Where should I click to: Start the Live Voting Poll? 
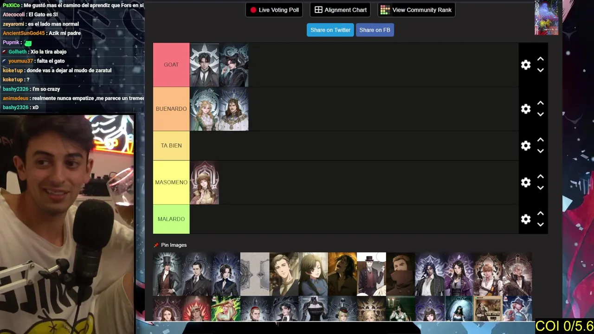(274, 10)
